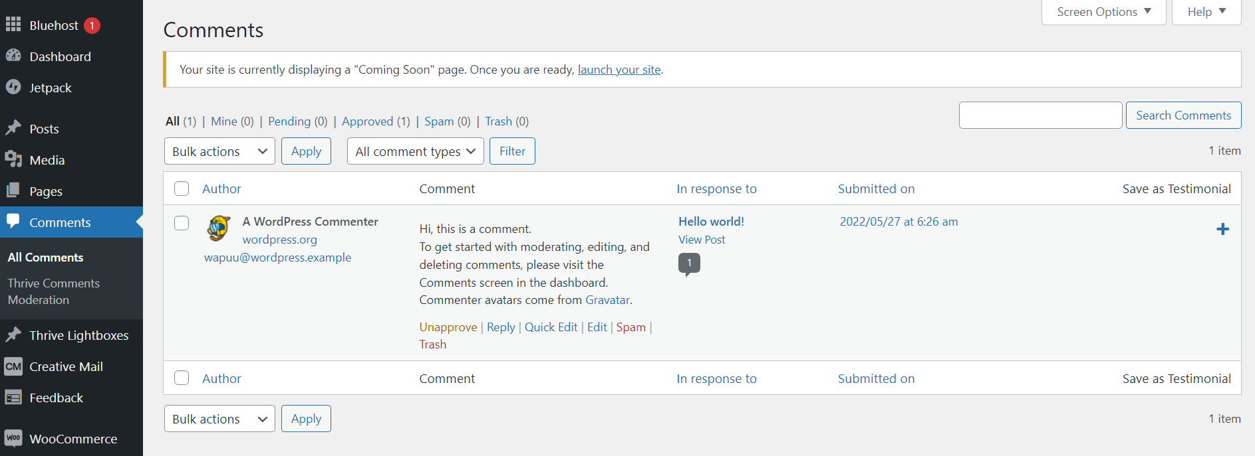
Task: Click the Creative Mail CM icon
Action: pyautogui.click(x=13, y=366)
